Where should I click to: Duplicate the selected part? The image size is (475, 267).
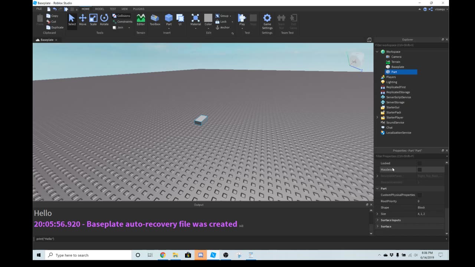coord(55,27)
